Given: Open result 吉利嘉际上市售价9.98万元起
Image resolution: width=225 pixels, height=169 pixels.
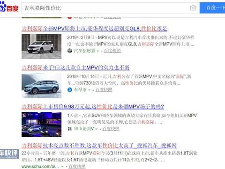Looking at the screenshot, I should click(93, 107).
